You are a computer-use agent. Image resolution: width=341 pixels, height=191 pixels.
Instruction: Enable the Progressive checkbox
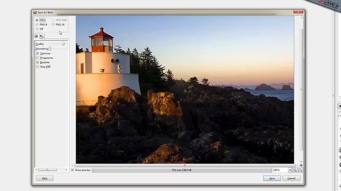coord(38,58)
